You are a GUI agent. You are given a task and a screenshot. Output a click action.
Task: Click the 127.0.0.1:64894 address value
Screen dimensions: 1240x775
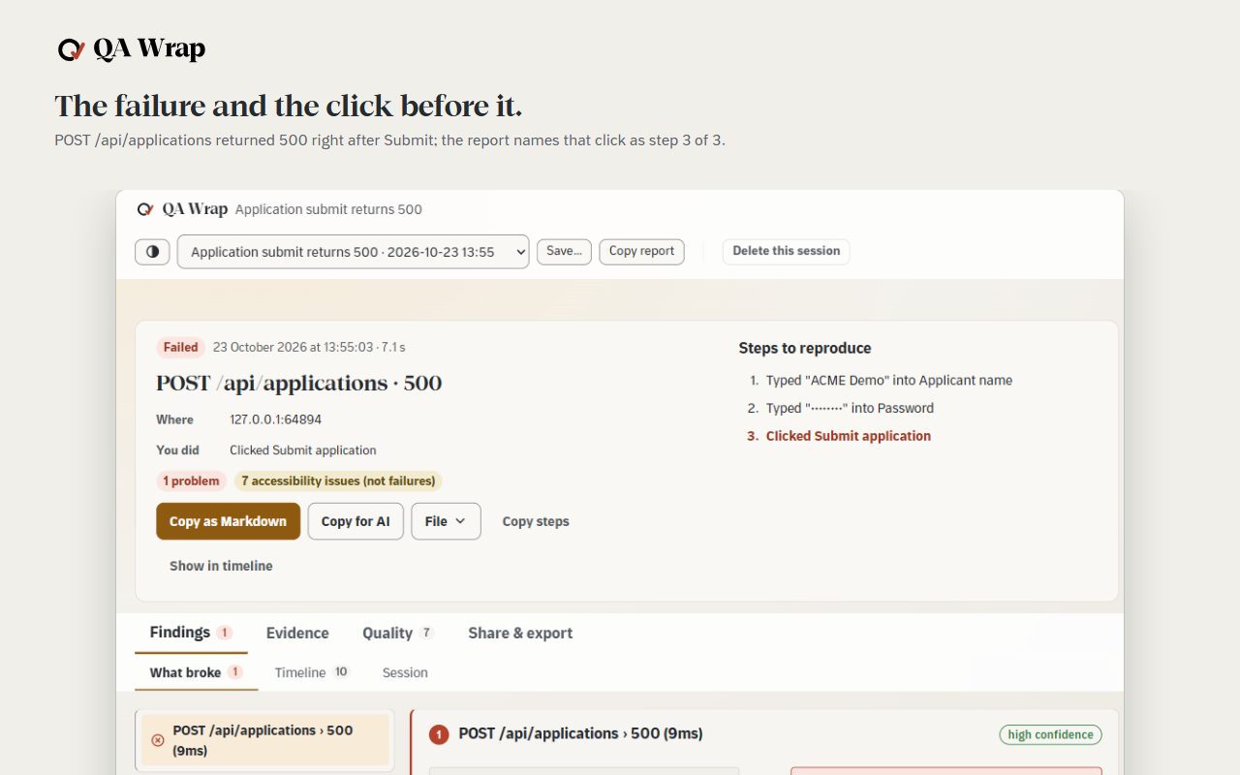click(x=275, y=419)
